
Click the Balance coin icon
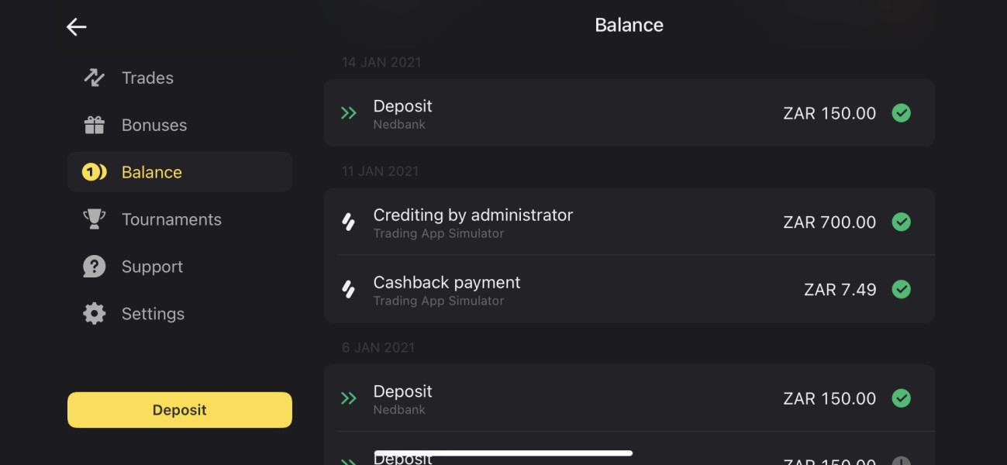[94, 172]
